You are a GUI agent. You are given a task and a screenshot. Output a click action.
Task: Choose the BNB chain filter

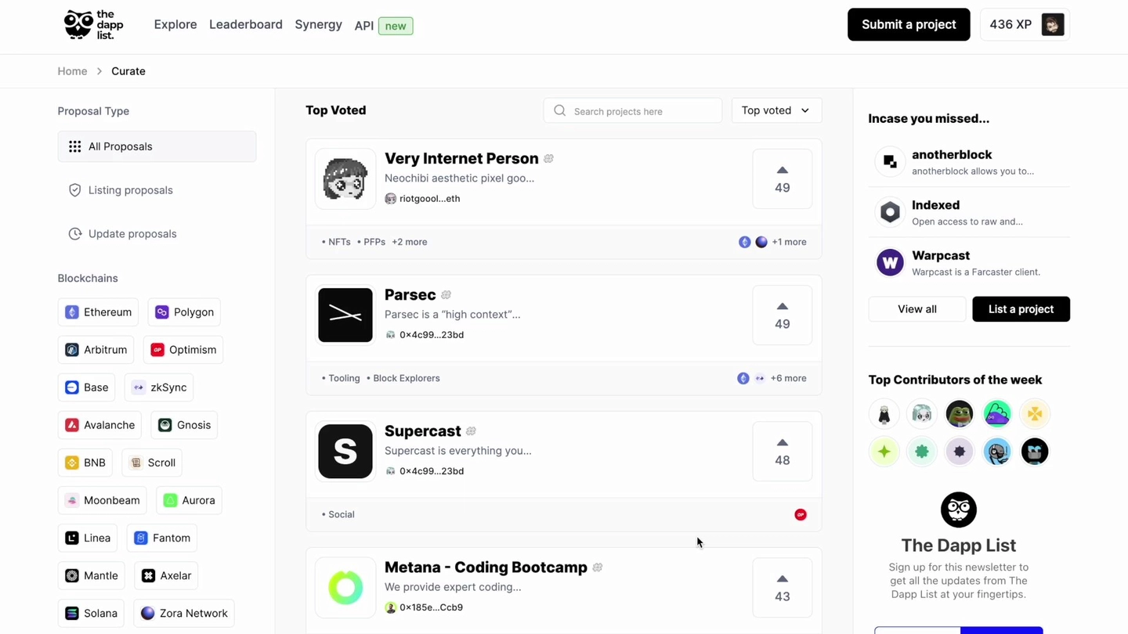(x=85, y=463)
